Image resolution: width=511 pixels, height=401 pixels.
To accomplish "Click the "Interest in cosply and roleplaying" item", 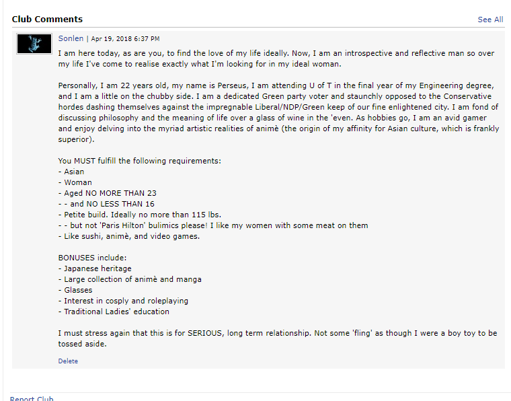I will click(x=123, y=301).
